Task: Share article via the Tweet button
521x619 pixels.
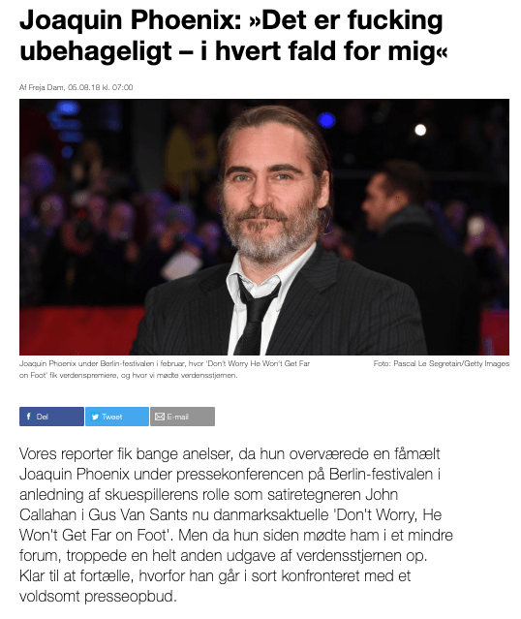Action: click(117, 417)
